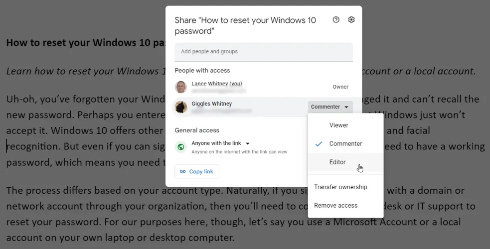The width and height of the screenshot is (490, 249).
Task: Choose Editor role from the menu
Action: 337,162
